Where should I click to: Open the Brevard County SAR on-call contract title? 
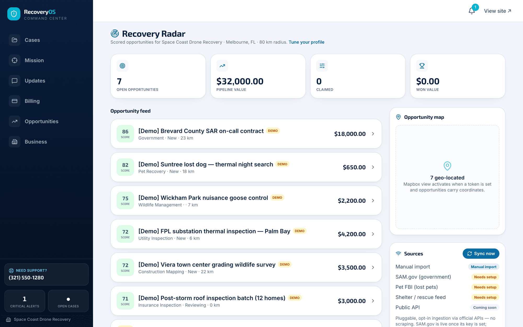[x=201, y=131]
